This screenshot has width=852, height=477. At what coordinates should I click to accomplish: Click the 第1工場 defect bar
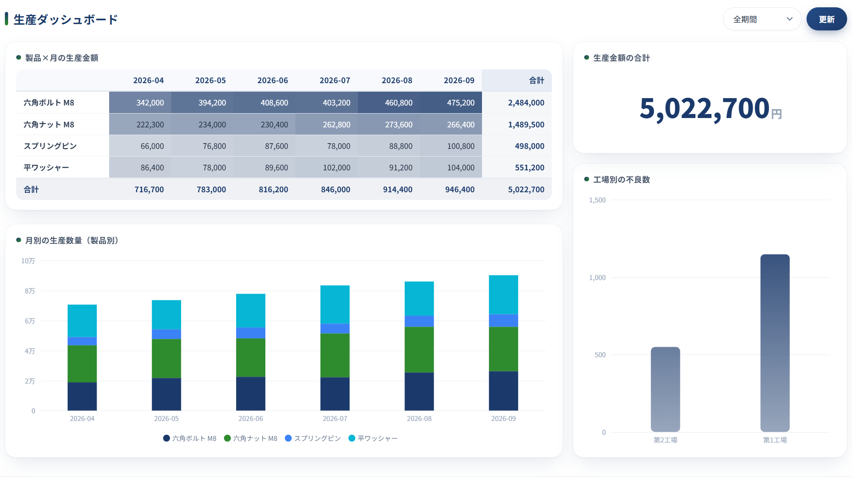pyautogui.click(x=775, y=343)
